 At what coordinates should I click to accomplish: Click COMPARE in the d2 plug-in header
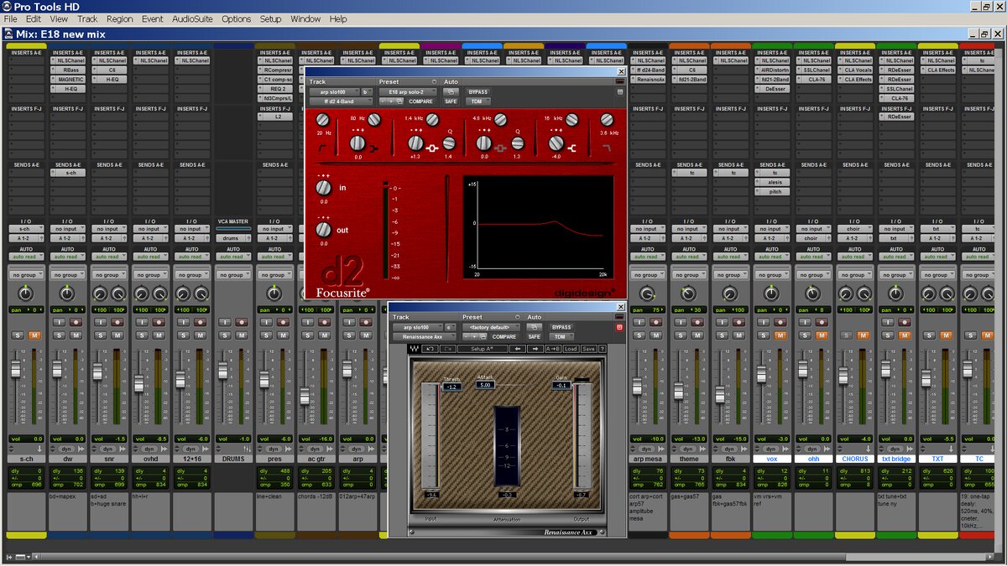tap(420, 101)
